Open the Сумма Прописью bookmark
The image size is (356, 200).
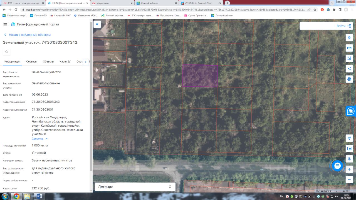[196, 16]
